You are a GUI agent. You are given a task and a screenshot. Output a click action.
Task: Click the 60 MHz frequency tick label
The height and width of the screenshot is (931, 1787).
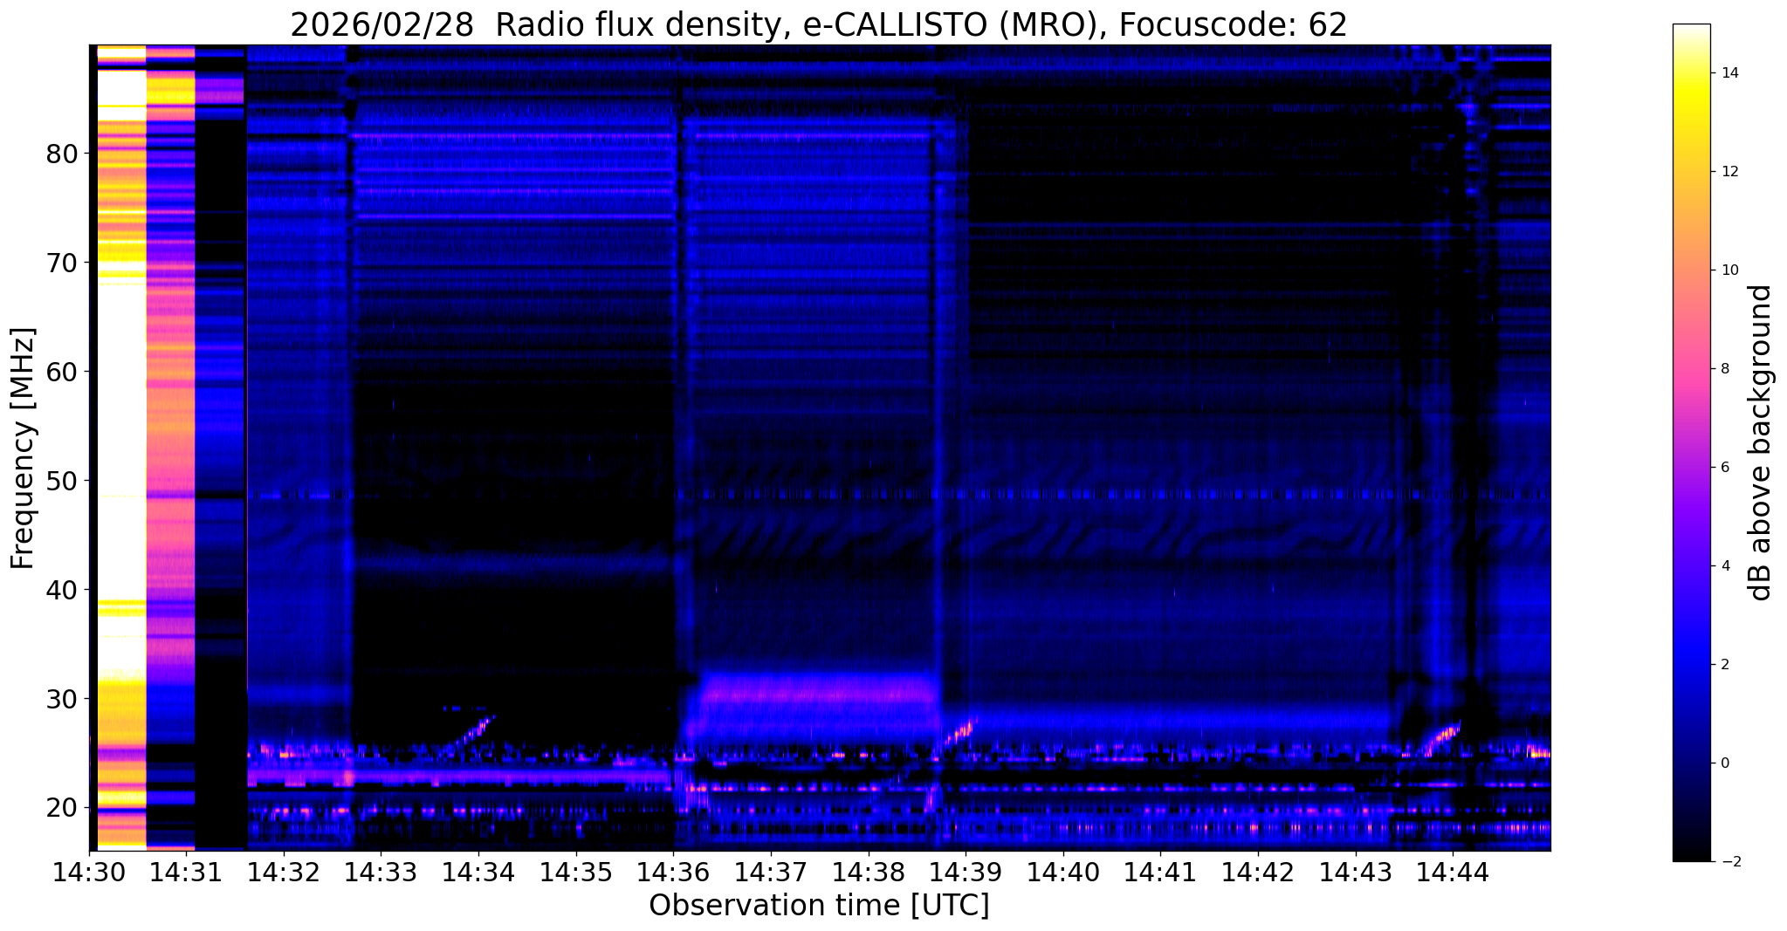pyautogui.click(x=61, y=372)
